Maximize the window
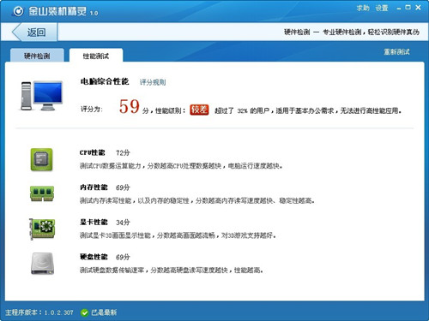The image size is (429, 321). pyautogui.click(x=408, y=8)
